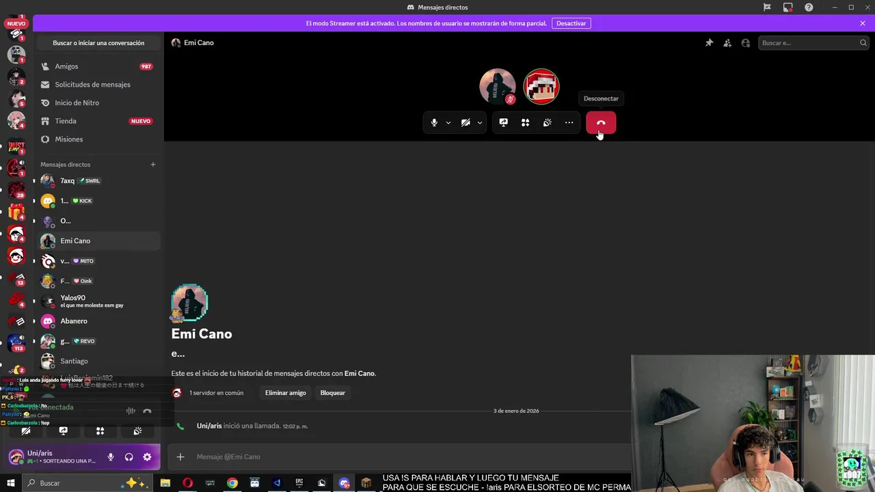Open noise suppression icon in voice panel
The image size is (875, 492).
(131, 411)
